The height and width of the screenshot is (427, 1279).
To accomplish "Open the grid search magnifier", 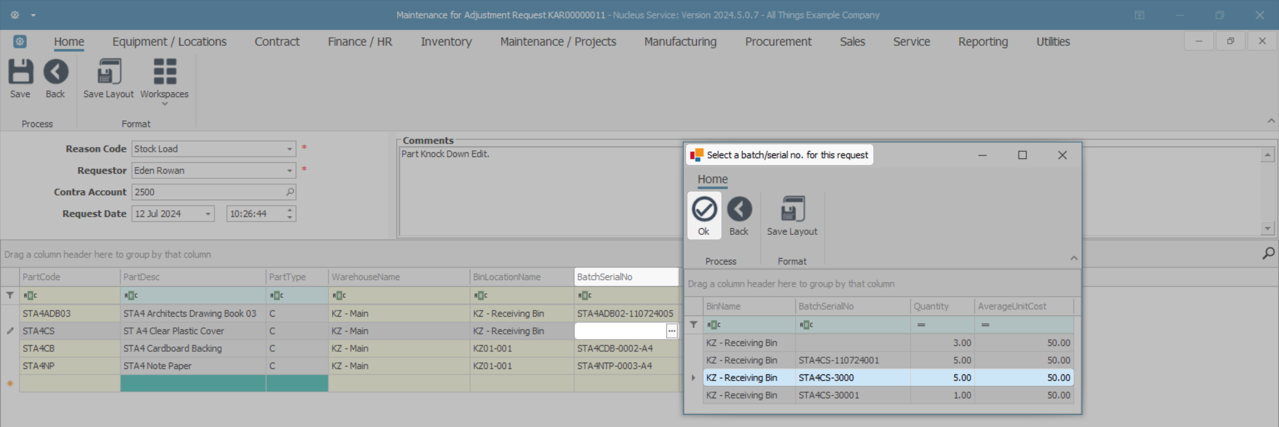I will tap(1268, 253).
